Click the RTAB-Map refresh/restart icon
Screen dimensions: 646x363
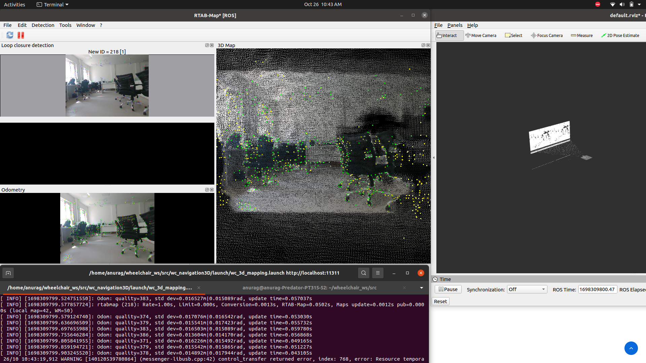10,35
